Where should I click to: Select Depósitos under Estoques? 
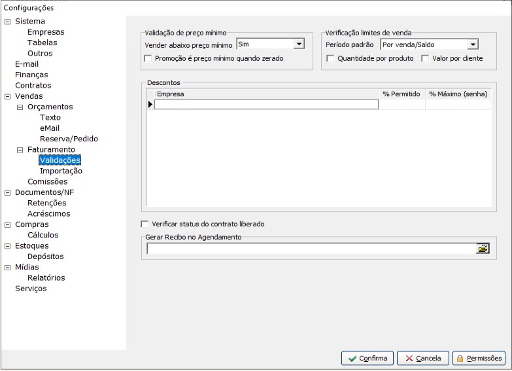click(x=45, y=256)
